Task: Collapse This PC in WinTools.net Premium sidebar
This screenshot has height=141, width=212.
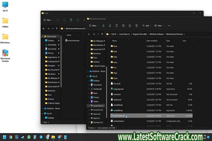Action: pos(88,76)
